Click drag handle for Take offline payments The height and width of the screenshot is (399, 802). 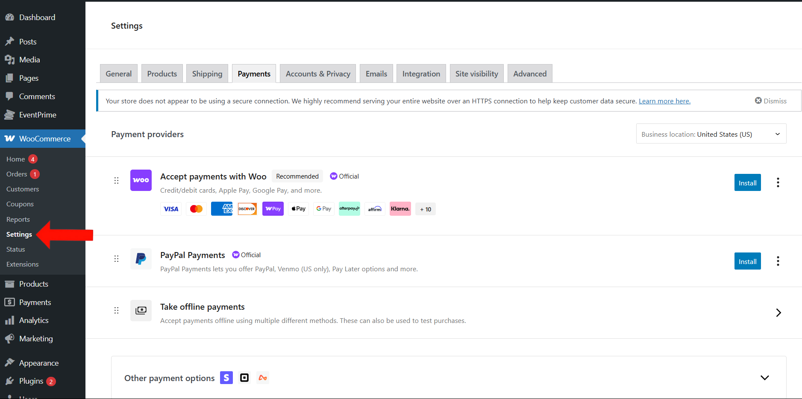[x=116, y=311]
